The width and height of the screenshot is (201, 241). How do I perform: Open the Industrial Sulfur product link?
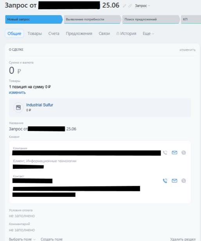pyautogui.click(x=39, y=105)
